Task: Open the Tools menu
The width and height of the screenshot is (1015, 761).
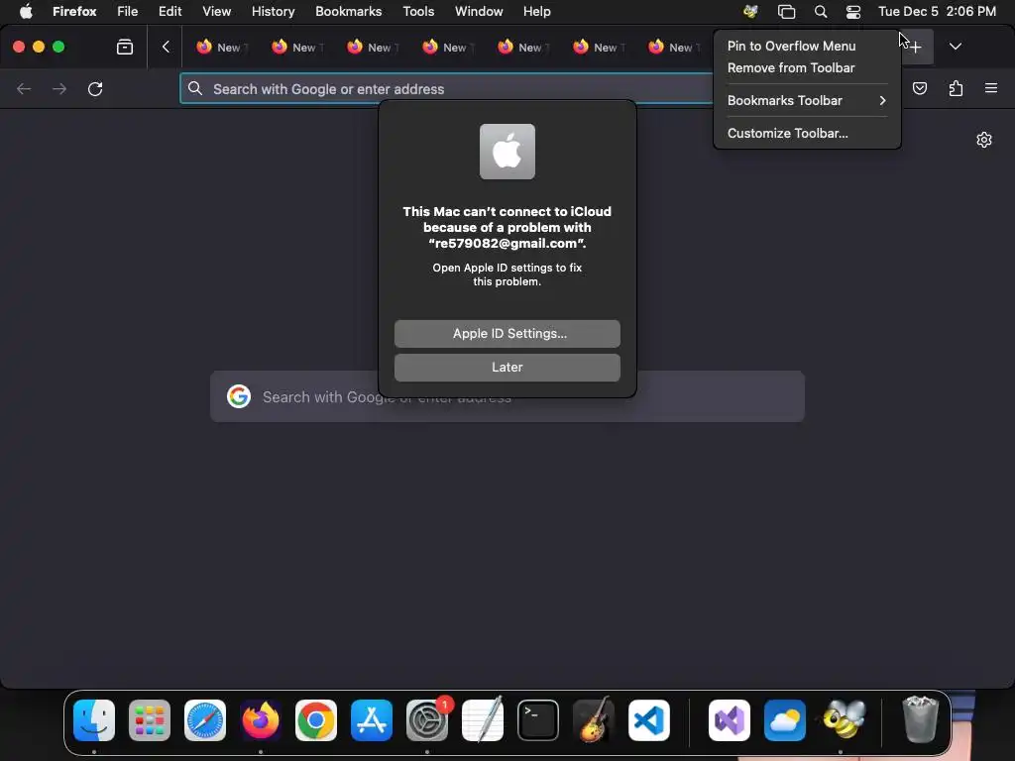Action: coord(418,11)
